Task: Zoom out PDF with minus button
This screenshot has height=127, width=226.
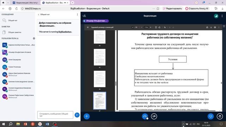Action: 142,27
